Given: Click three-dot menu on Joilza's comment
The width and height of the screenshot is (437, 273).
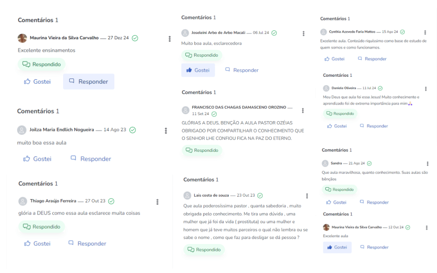Looking at the screenshot, I should click(x=166, y=131).
